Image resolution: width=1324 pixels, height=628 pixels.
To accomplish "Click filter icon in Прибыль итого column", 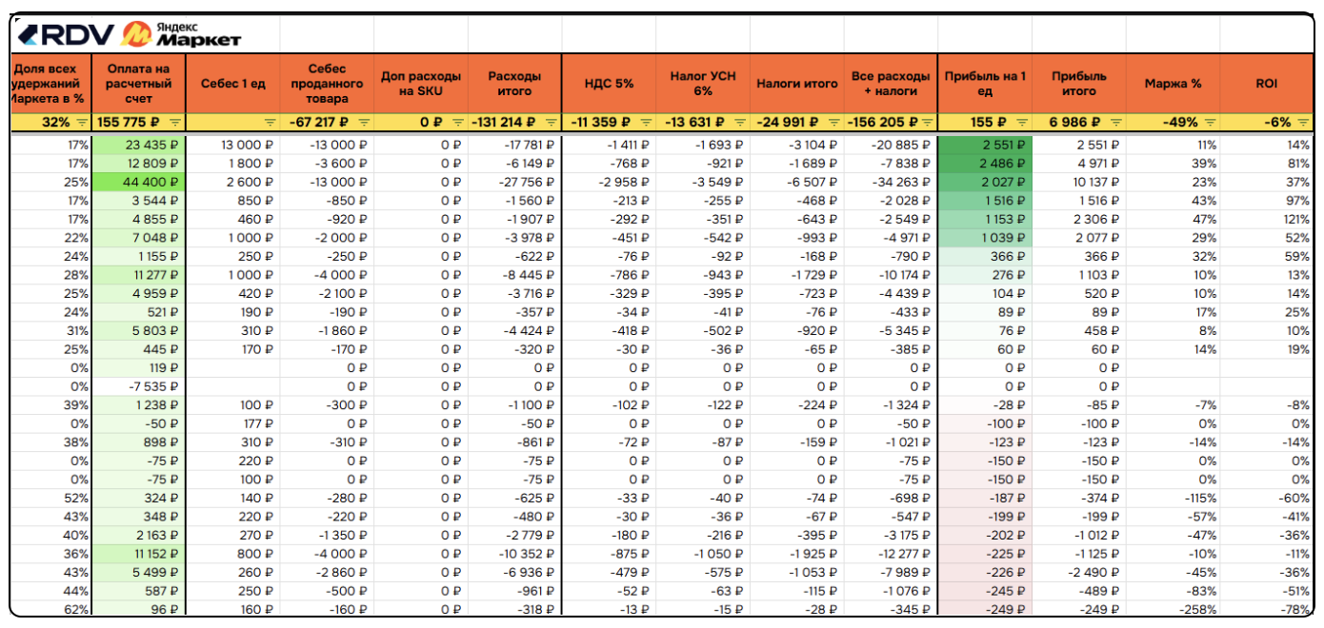I will point(1115,123).
